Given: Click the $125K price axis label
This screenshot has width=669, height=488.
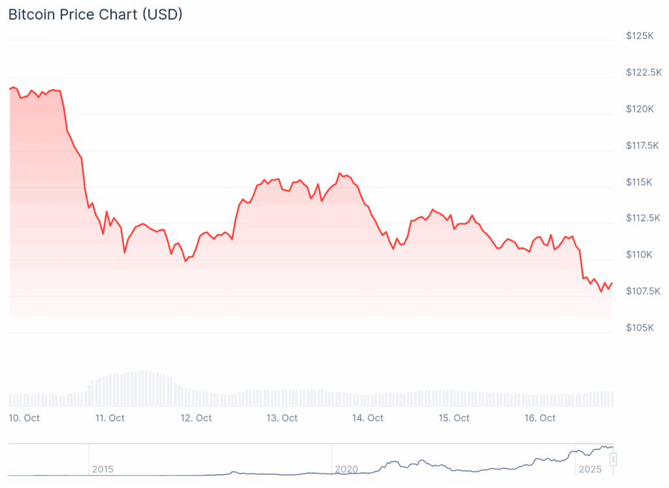Looking at the screenshot, I should click(639, 35).
